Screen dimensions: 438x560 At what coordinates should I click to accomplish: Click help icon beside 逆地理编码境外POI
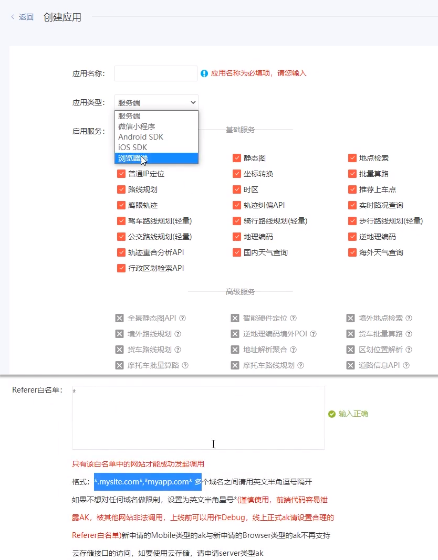coord(314,334)
